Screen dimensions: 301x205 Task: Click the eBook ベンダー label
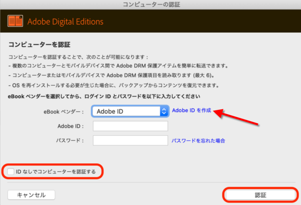[x=64, y=112]
